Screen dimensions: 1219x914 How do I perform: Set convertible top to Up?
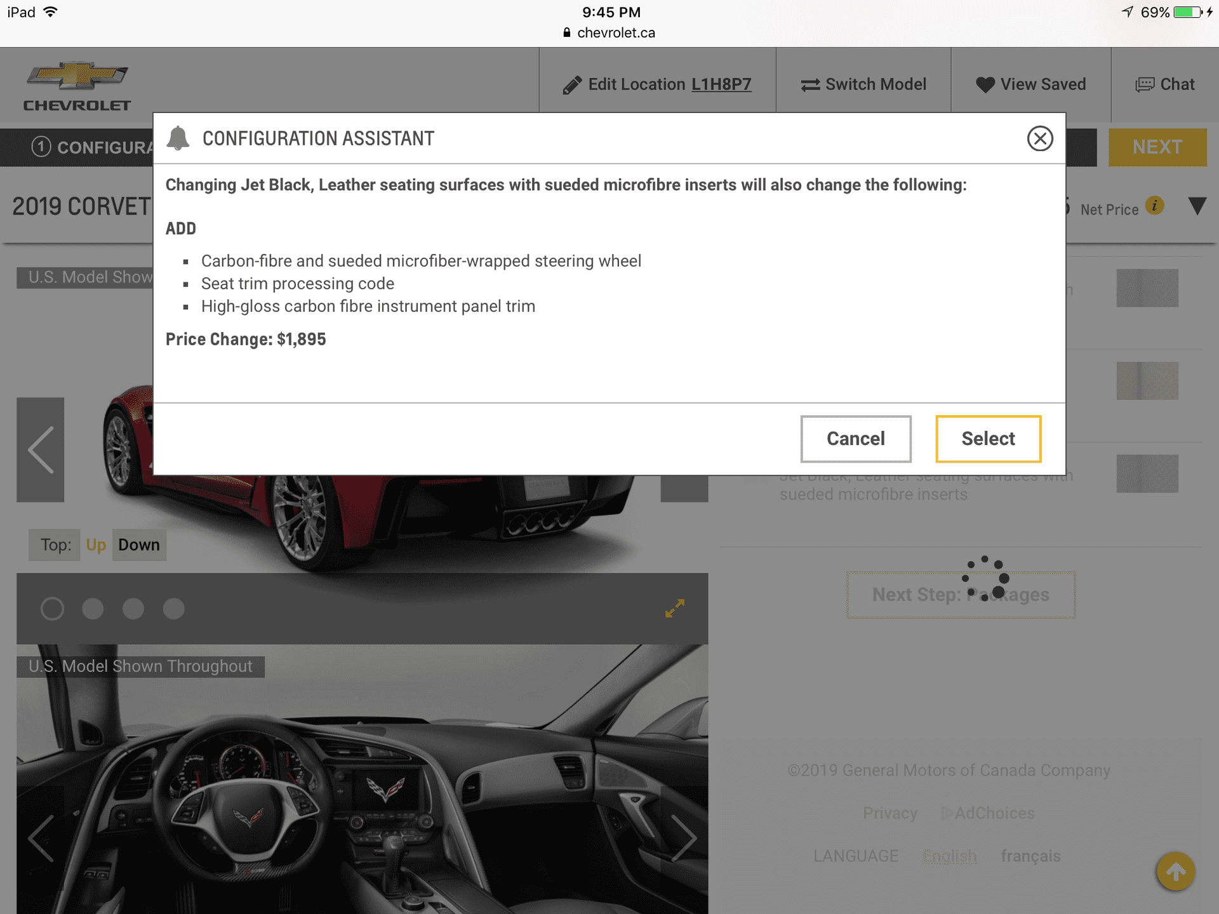(x=96, y=545)
